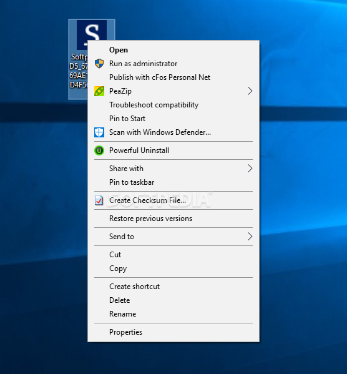Click the Run as administrator shield icon

tap(99, 64)
